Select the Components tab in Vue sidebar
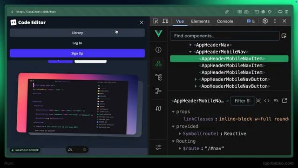 point(158,63)
